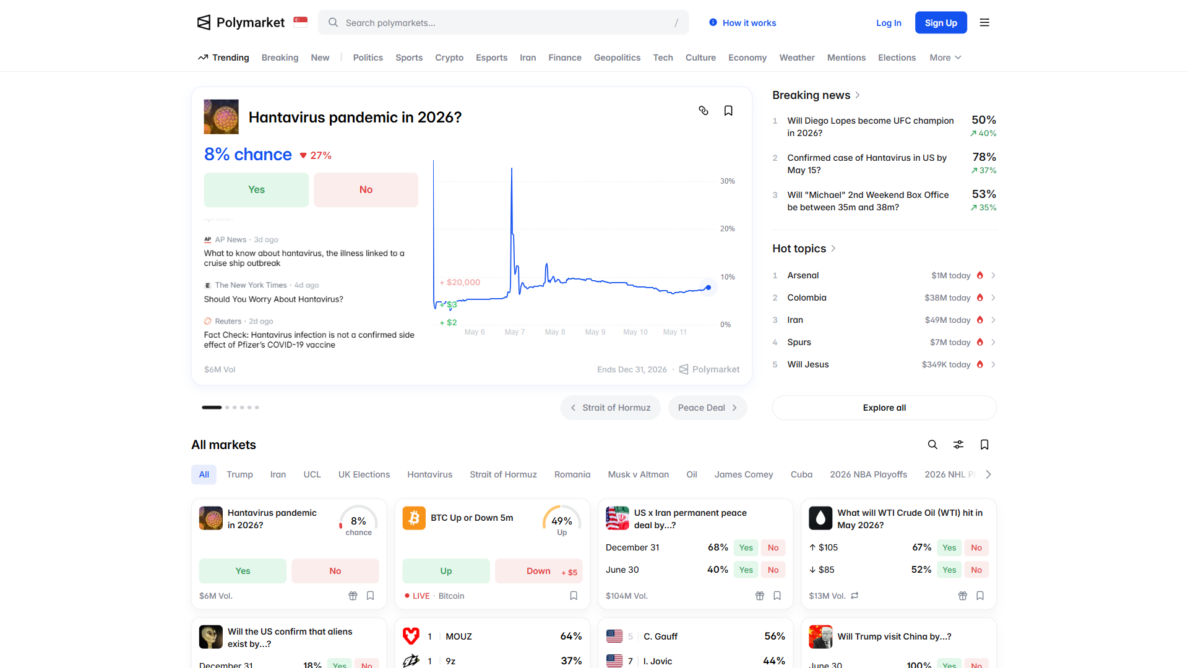Click the Log In link

pos(889,23)
